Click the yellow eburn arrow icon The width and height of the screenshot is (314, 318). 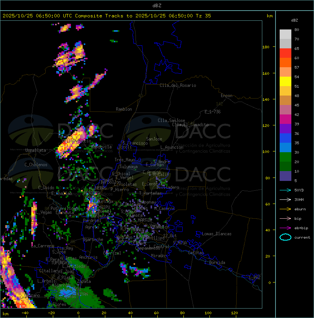coord(285,209)
